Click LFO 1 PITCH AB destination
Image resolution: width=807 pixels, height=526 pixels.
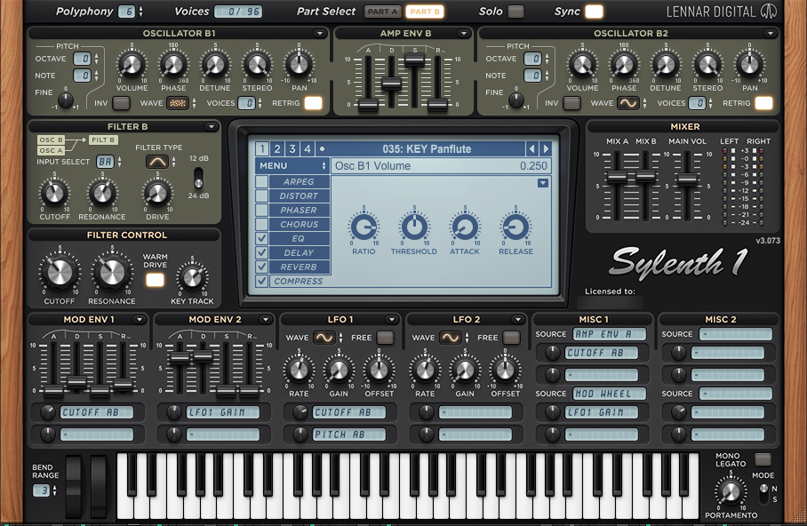coord(349,434)
